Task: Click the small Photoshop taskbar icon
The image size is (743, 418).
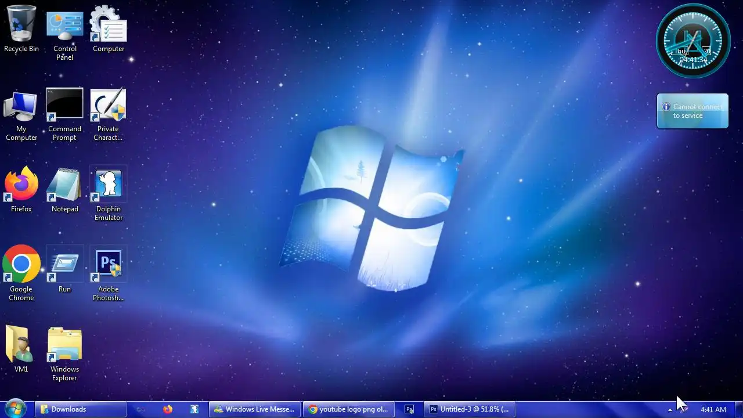Action: click(409, 409)
